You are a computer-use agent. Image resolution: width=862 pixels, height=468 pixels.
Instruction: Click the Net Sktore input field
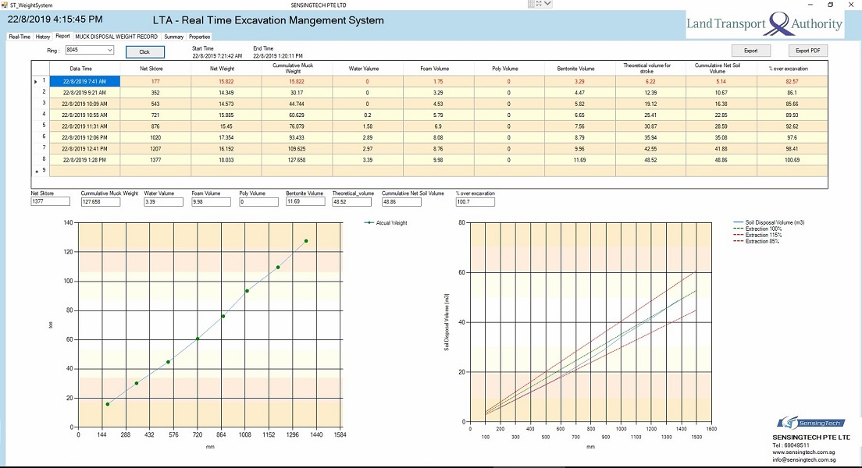[50, 202]
